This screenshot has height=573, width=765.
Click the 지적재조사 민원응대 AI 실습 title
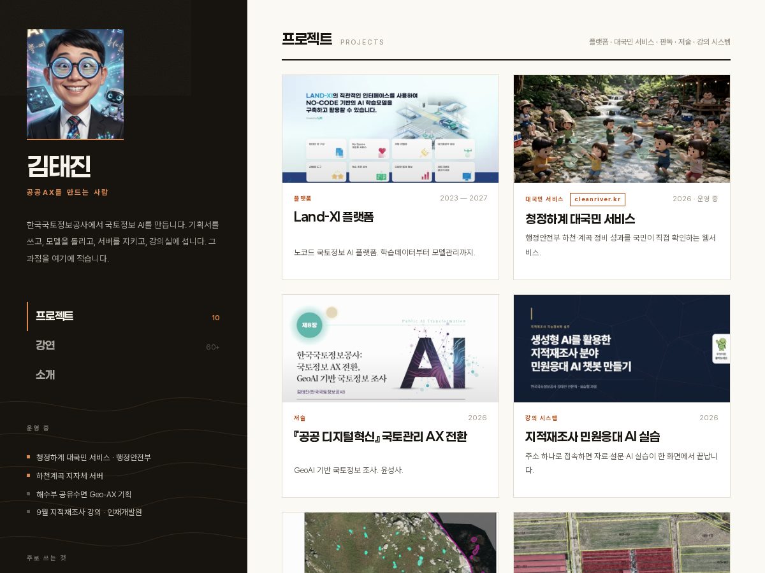[x=592, y=437]
